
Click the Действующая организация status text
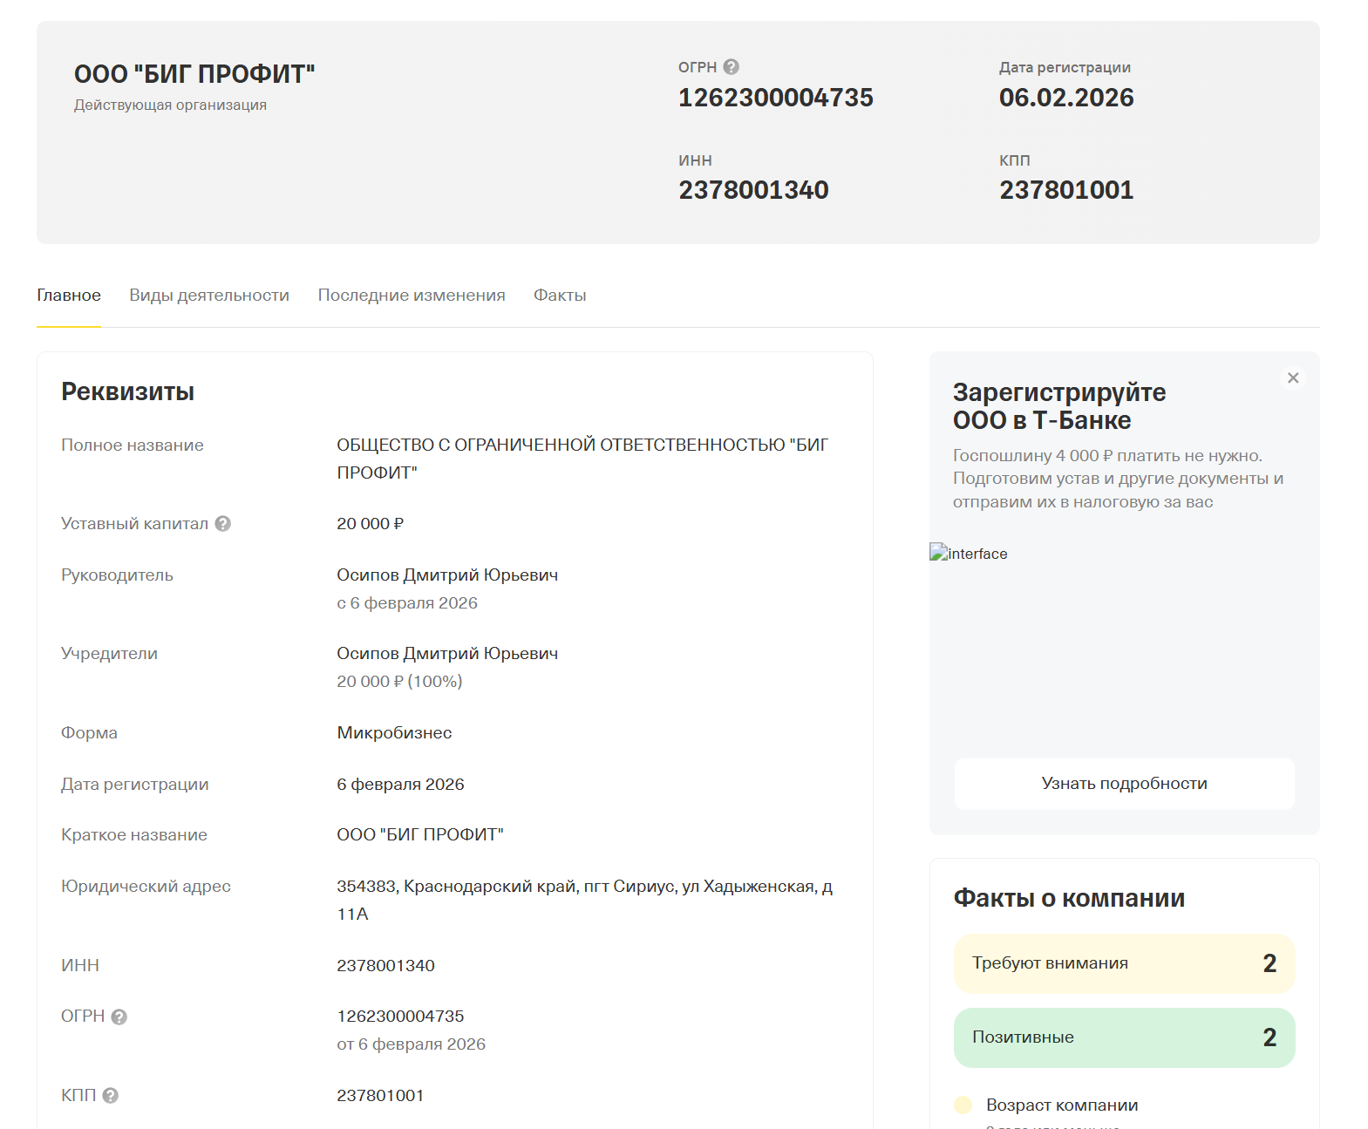[170, 105]
